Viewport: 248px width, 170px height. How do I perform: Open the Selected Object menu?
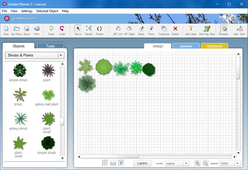pyautogui.click(x=47, y=11)
